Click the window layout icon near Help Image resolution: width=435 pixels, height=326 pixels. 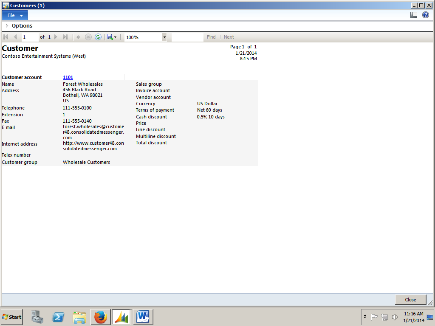414,14
